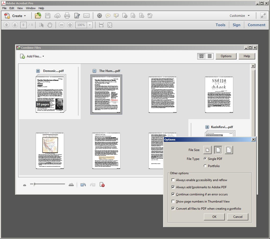
Task: Open the Sign pane
Action: [236, 25]
